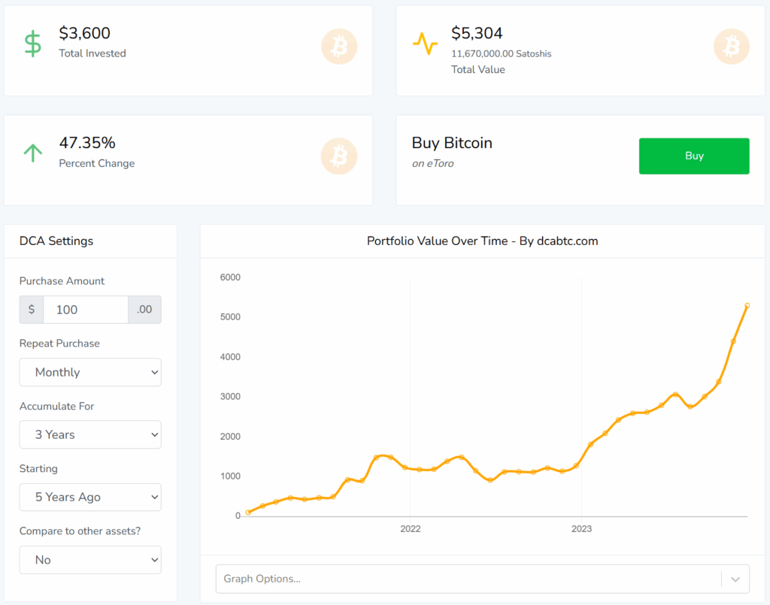Image resolution: width=770 pixels, height=605 pixels.
Task: Expand the Accumulate For dropdown
Action: [89, 434]
